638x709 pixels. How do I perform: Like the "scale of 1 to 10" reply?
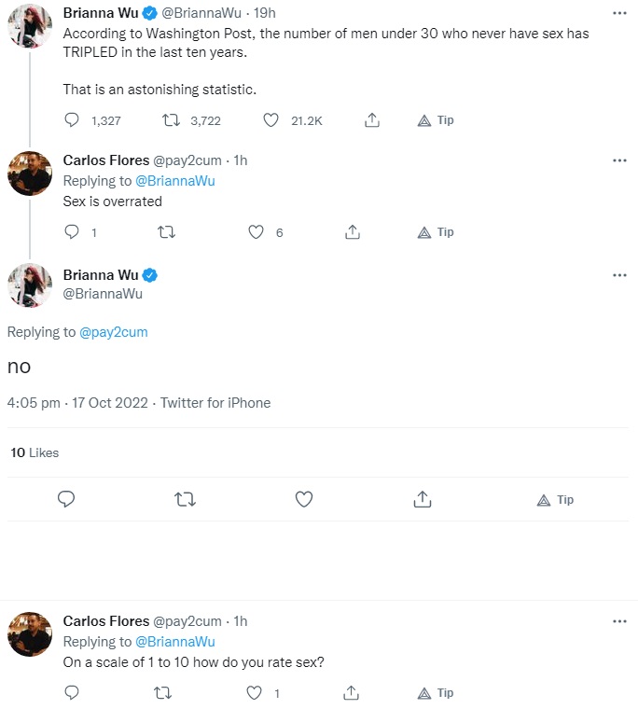coord(254,693)
